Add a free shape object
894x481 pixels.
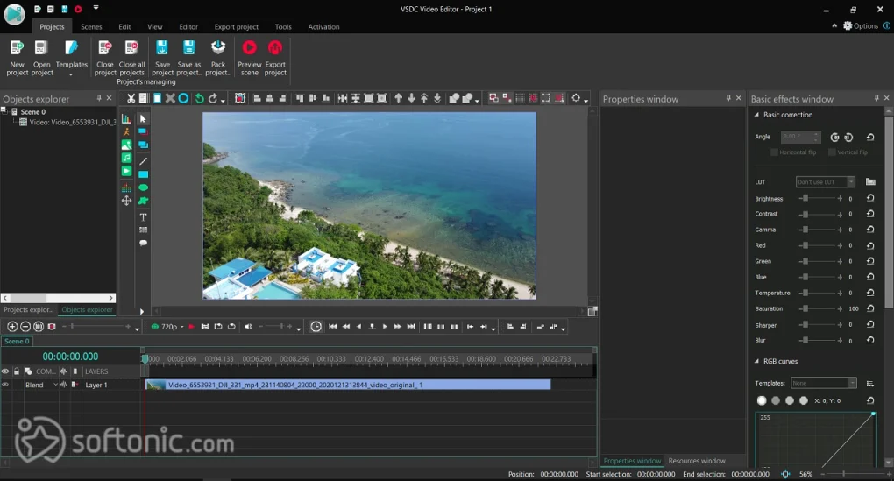coord(143,201)
